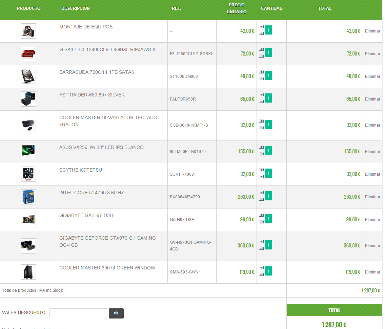Remove COOLER MASTER 690 III case
This screenshot has width=385, height=329.
click(x=372, y=272)
